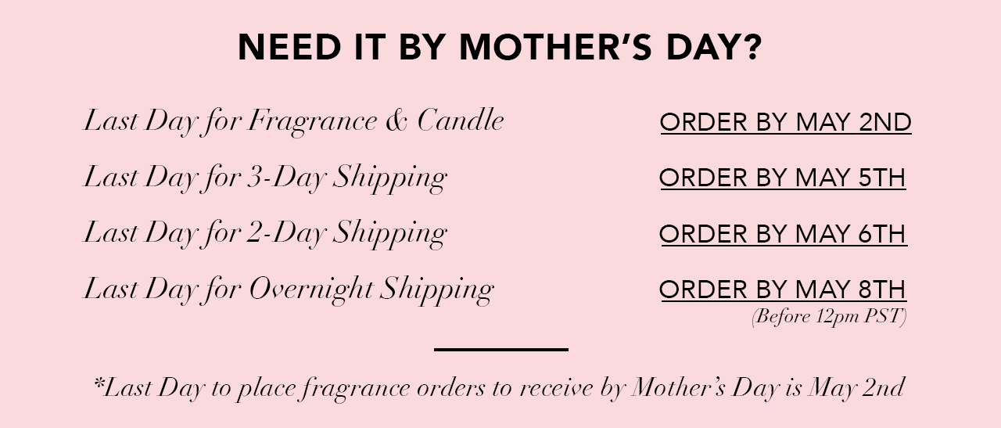Click the black horizontal divider line
The width and height of the screenshot is (1001, 428).
coord(501,350)
